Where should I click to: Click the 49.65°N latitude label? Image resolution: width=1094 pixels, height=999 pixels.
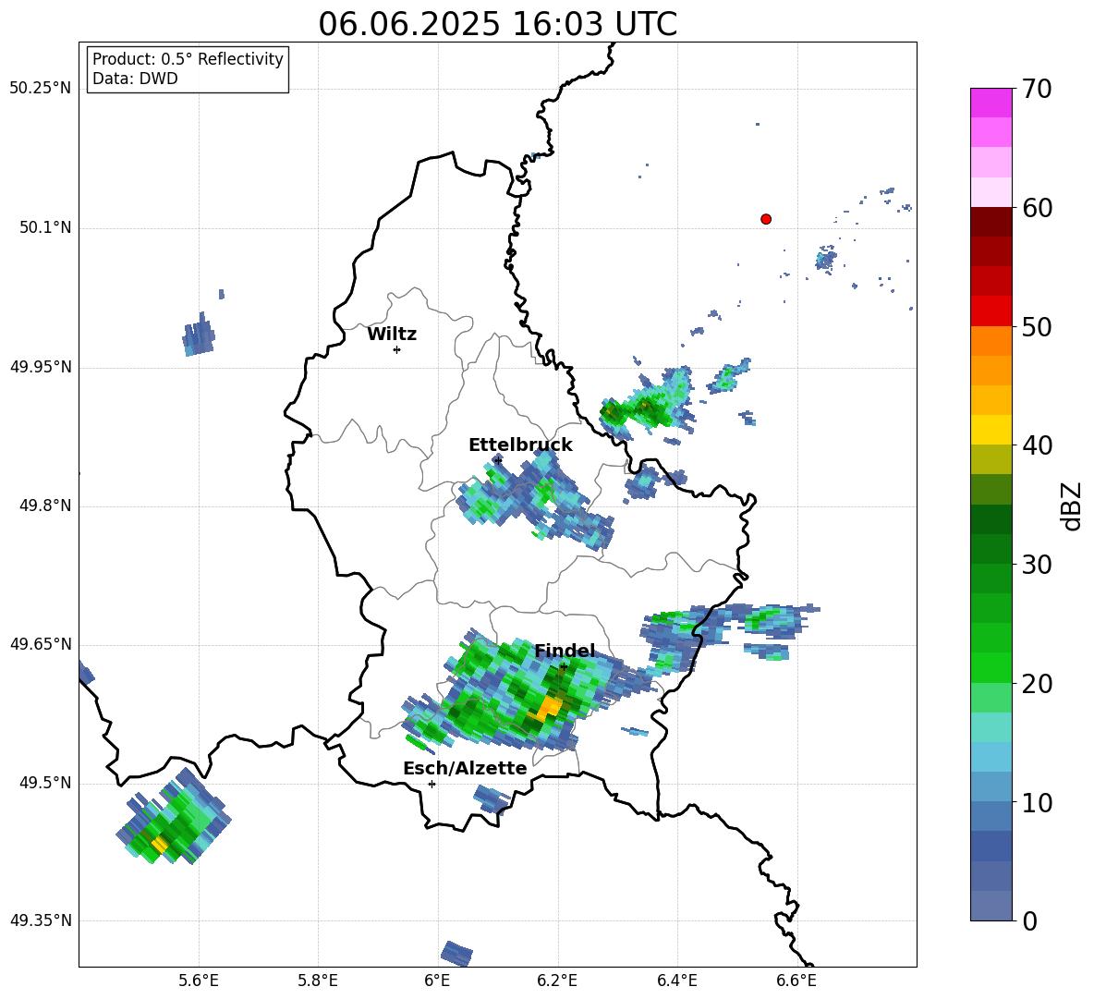(41, 643)
